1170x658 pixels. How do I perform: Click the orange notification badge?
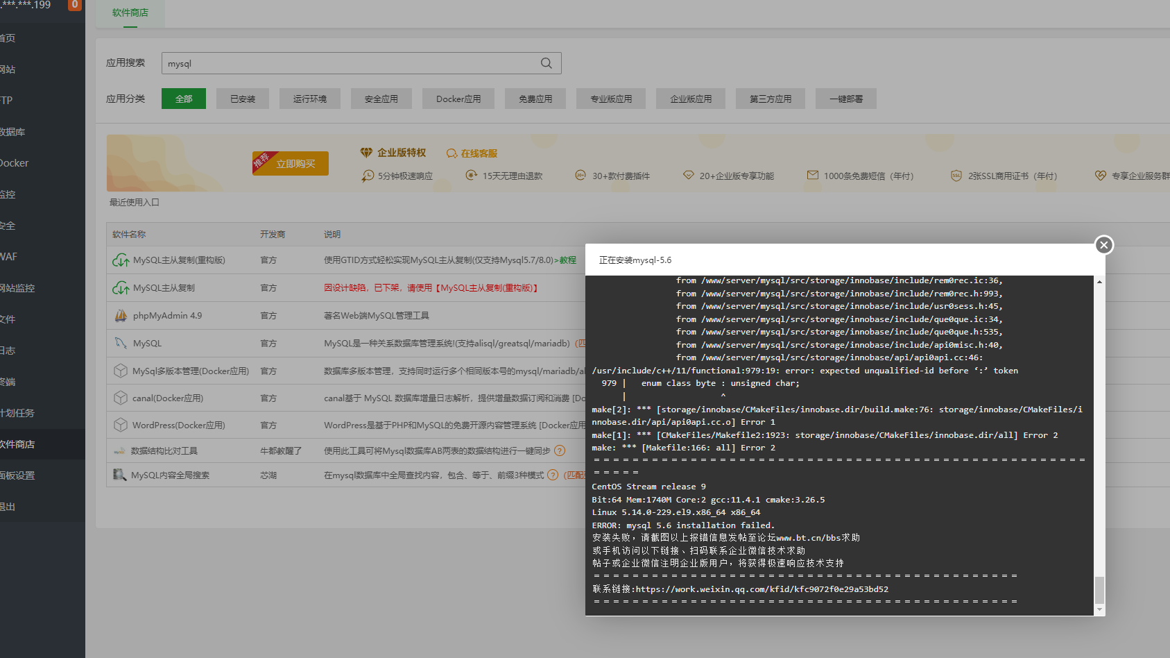click(75, 5)
